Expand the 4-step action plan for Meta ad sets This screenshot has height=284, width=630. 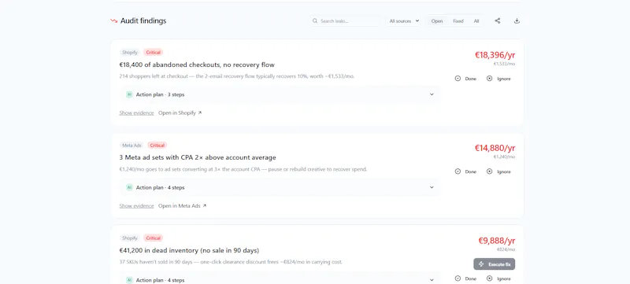tap(280, 187)
